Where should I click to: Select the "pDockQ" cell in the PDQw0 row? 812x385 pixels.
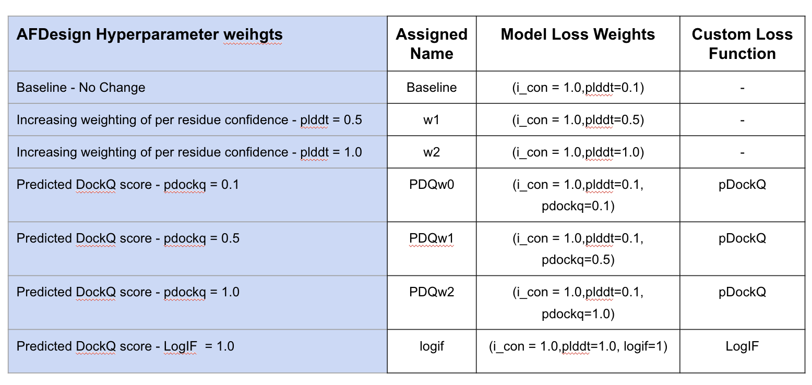click(x=742, y=184)
